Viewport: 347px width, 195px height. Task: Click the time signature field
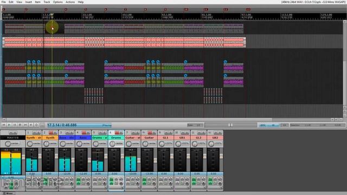pos(285,125)
